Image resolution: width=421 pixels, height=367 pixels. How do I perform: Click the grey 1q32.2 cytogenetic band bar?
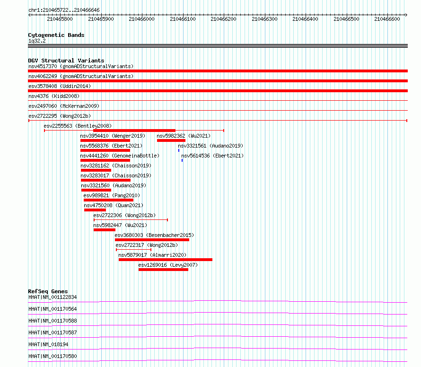[x=218, y=46]
